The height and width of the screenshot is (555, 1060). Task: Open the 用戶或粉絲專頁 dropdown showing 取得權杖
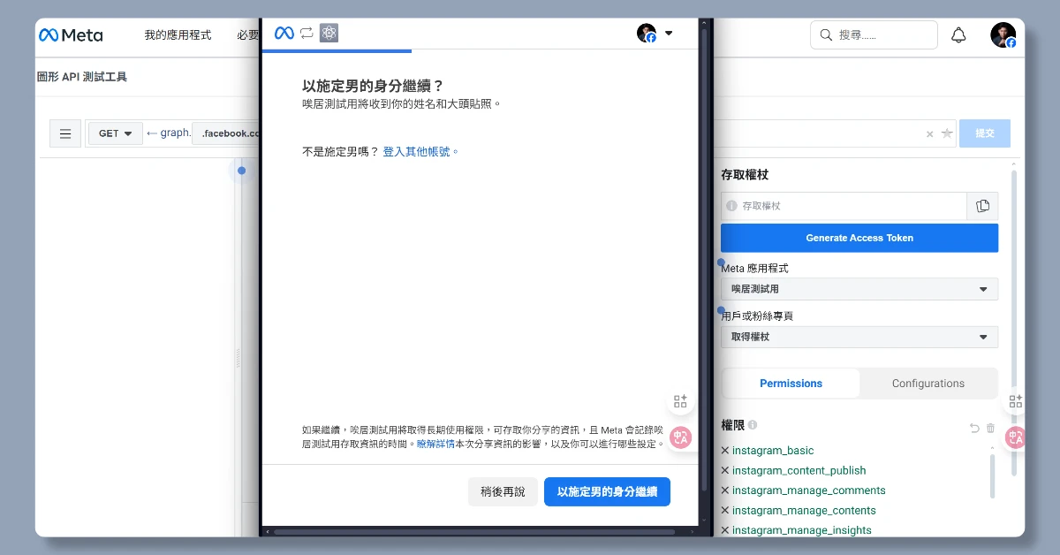859,337
